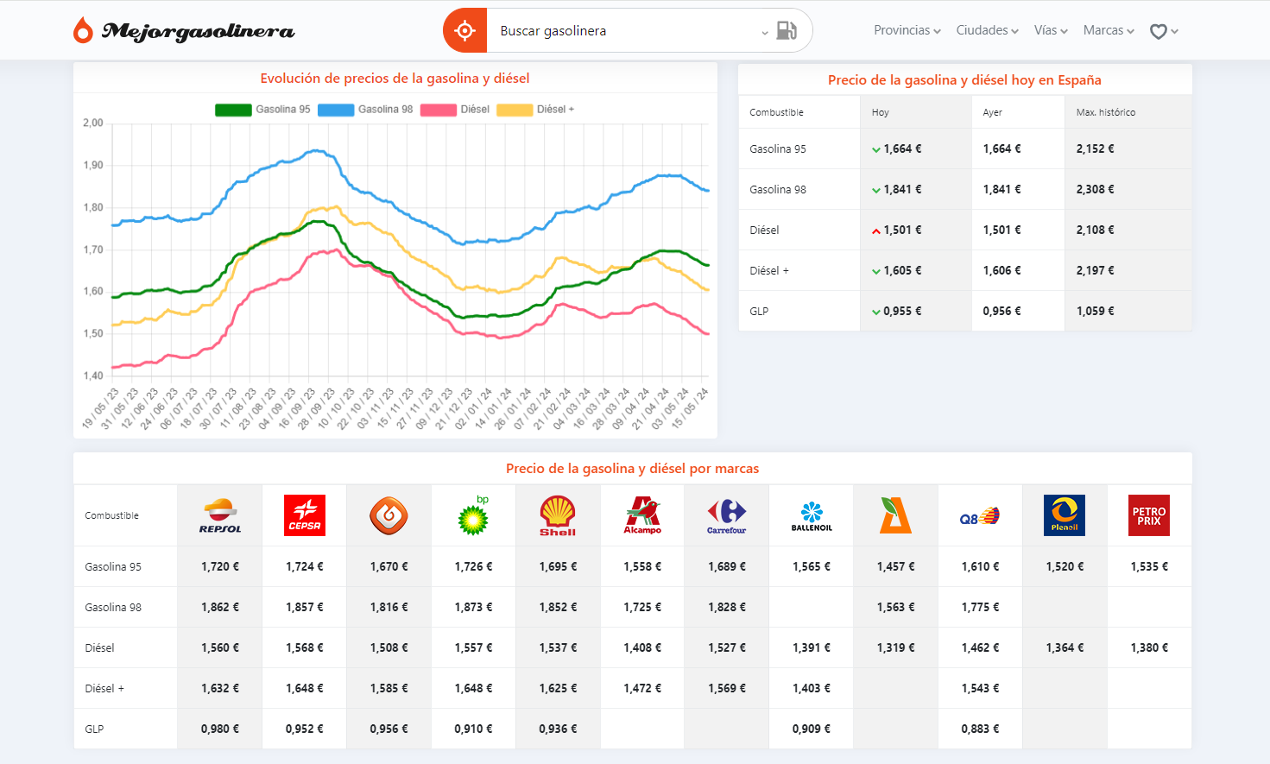Click Gasolina 98 row label in brands table
This screenshot has height=764, width=1270.
tap(113, 608)
